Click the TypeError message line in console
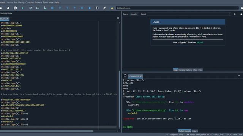243x136 pixels. point(157,119)
